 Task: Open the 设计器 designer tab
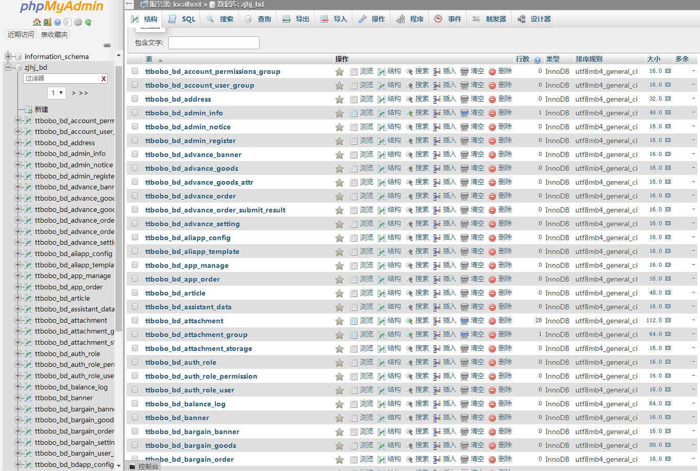(534, 19)
